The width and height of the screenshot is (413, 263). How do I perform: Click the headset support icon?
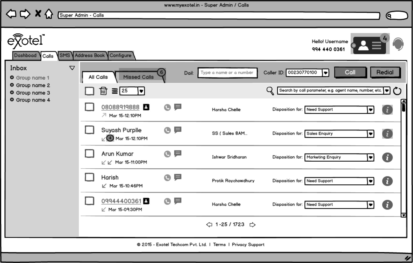pos(398,44)
